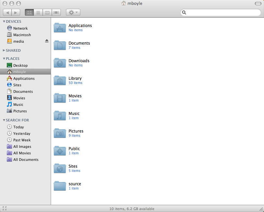Open Pictures in the sidebar
The height and width of the screenshot is (212, 264).
tap(25, 111)
